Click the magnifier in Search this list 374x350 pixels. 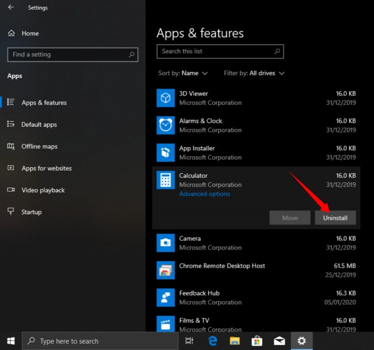click(277, 51)
